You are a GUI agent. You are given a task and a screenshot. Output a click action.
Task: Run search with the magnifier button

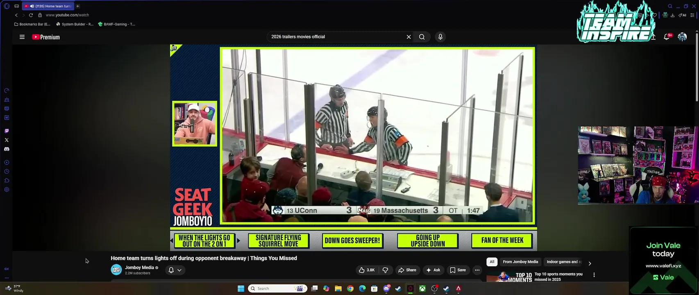coord(422,37)
